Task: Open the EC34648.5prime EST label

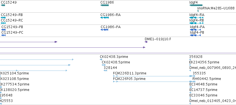Action: [x=203, y=84]
